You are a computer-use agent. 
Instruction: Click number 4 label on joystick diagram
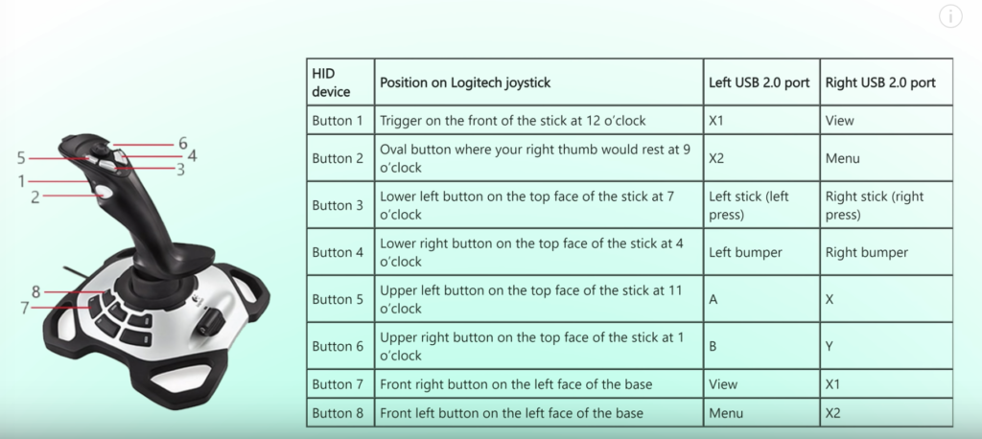[192, 155]
